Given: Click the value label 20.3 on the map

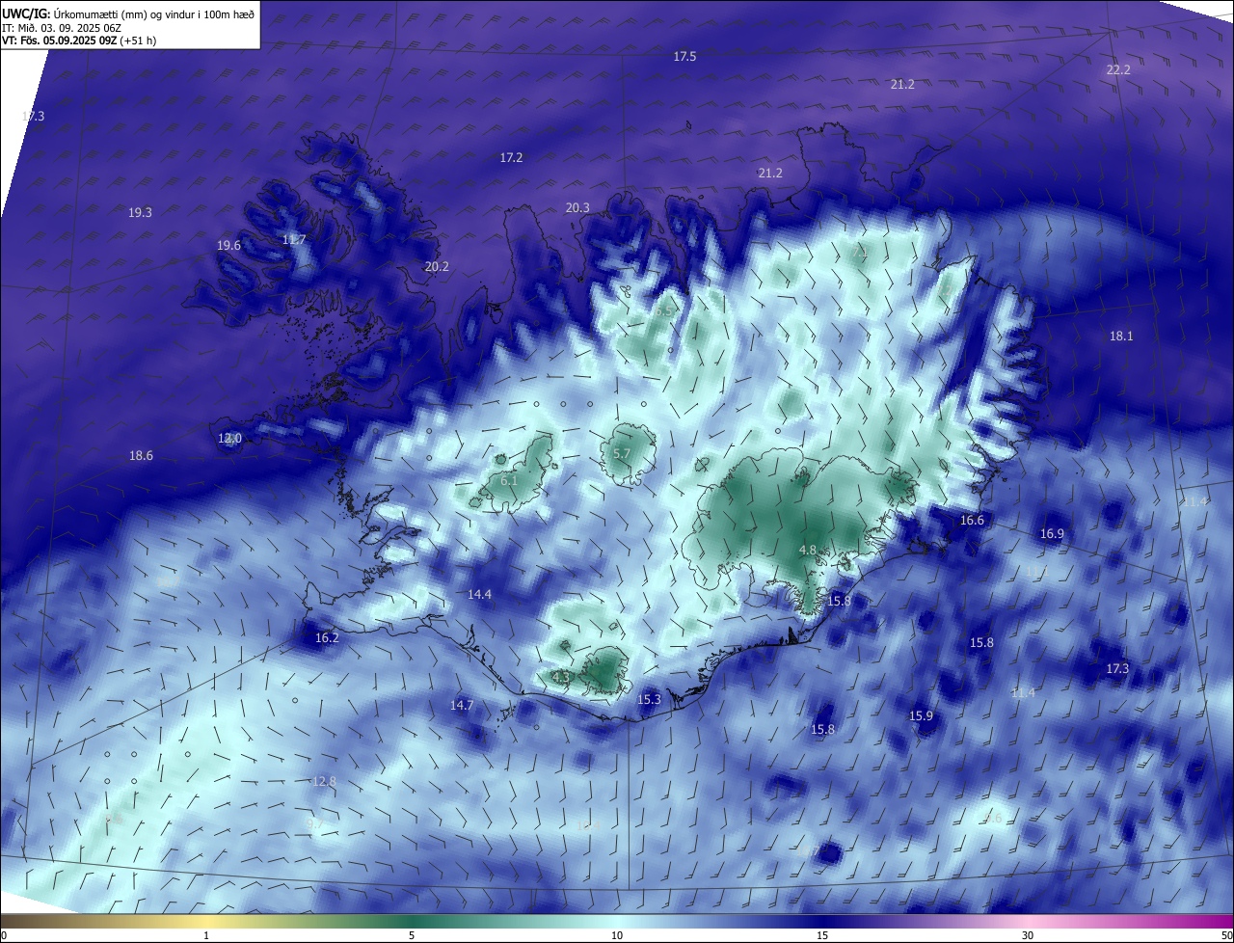Looking at the screenshot, I should [577, 207].
